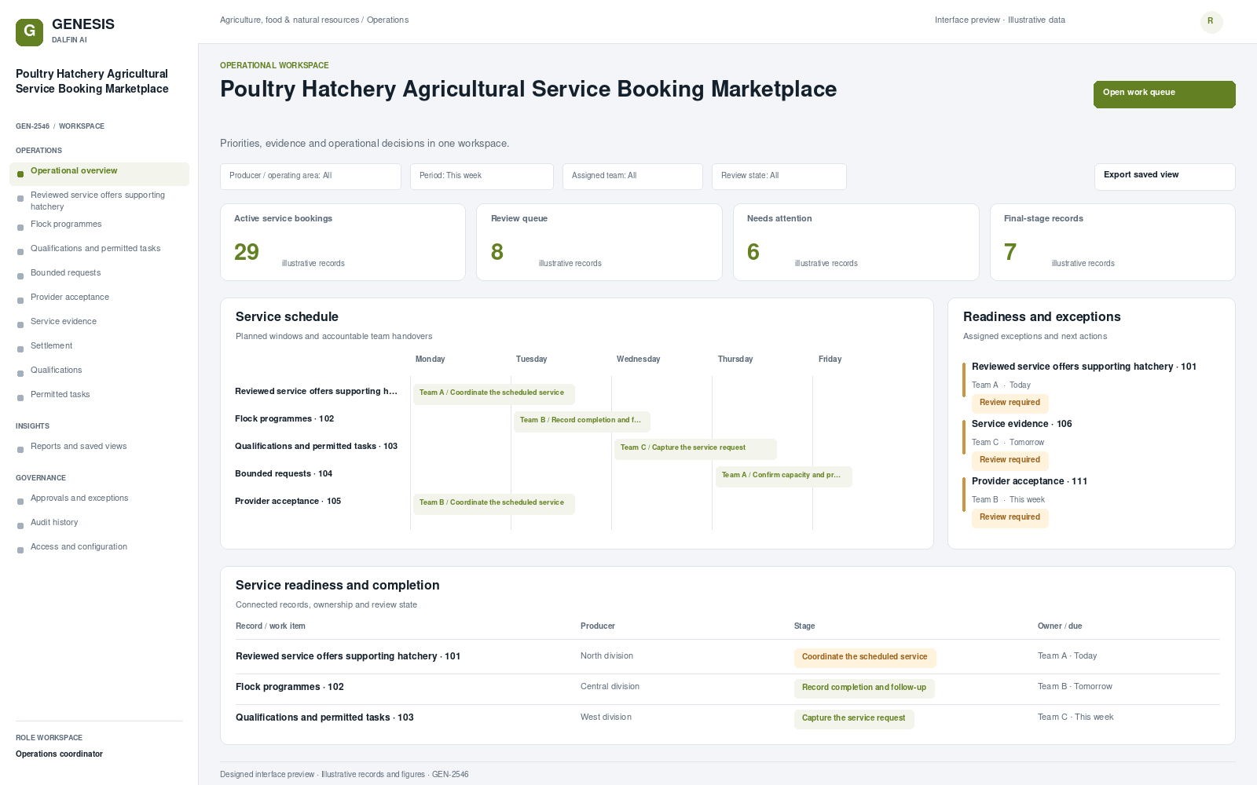The image size is (1257, 785).
Task: Open the Final-stage records card
Action: (x=1112, y=242)
